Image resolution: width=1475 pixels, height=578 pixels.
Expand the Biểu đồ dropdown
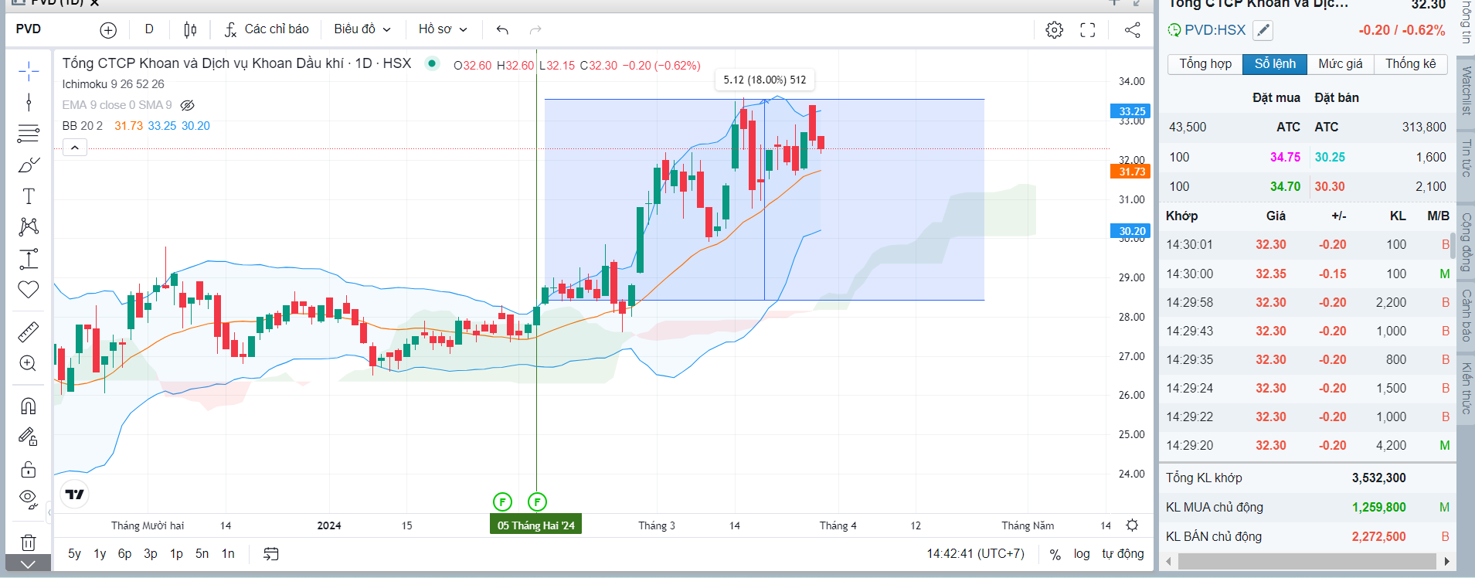tap(362, 29)
